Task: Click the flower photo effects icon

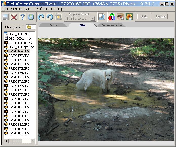Action: [x=129, y=17]
